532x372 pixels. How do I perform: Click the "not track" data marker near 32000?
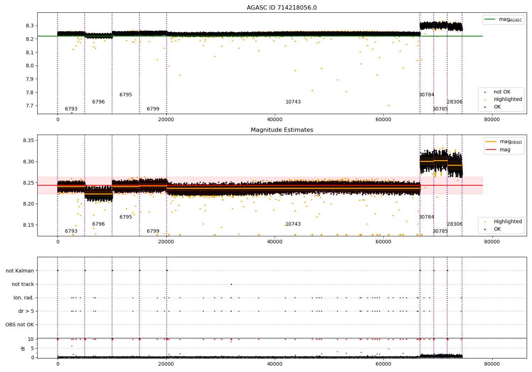pos(231,284)
